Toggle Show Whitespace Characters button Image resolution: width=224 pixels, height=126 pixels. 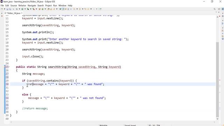(71, 9)
